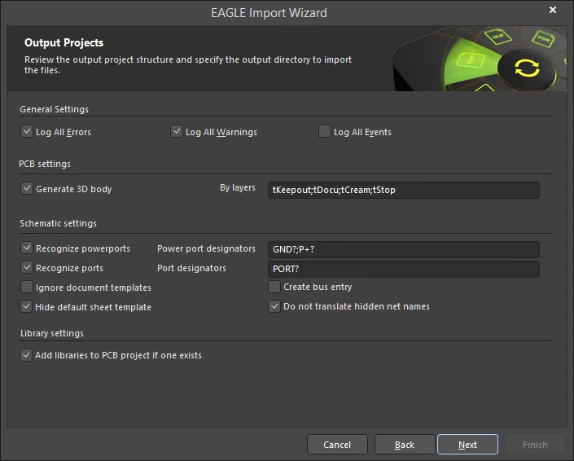574x461 pixels.
Task: Toggle Do not translate hidden net names
Action: click(x=274, y=306)
